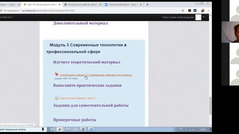Click the scrollbar down arrow
This screenshot has width=239, height=134.
coord(210,125)
